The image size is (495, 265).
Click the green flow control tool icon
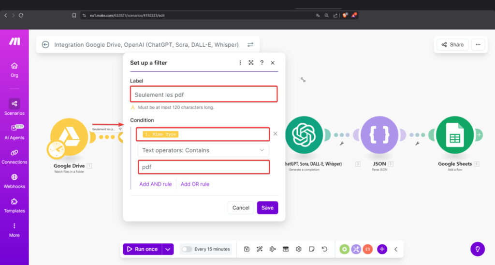click(x=344, y=249)
